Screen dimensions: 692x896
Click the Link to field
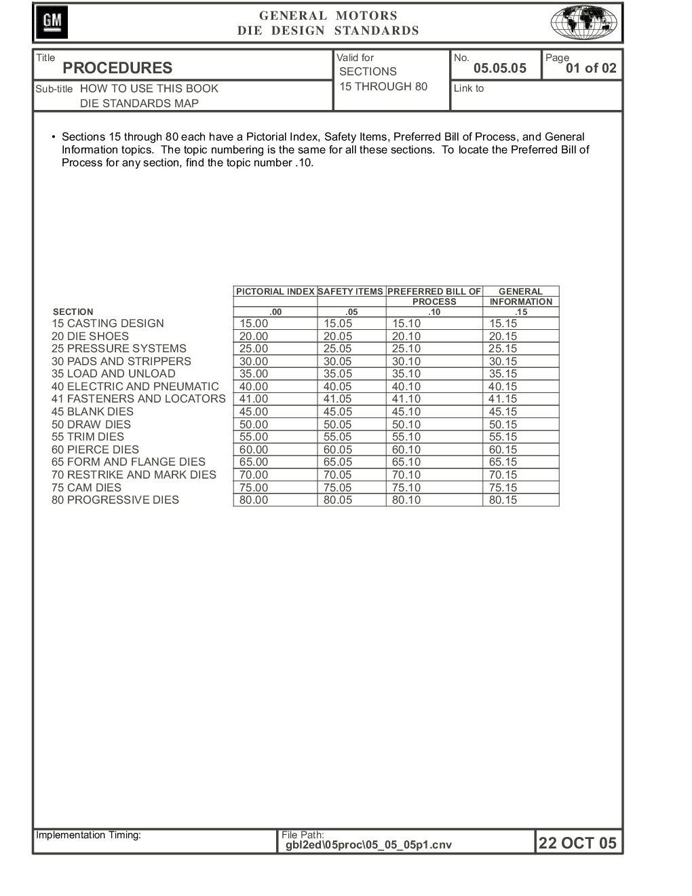(x=536, y=96)
